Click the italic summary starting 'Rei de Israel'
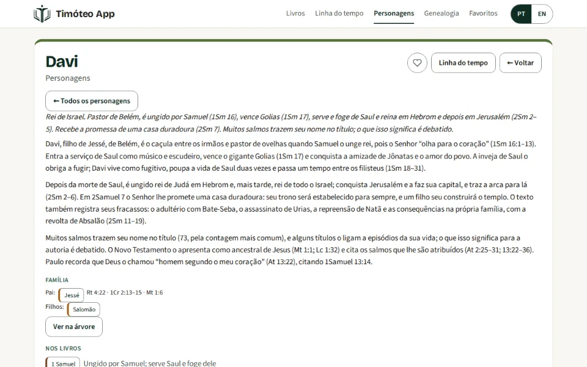The height and width of the screenshot is (367, 587). coord(291,123)
